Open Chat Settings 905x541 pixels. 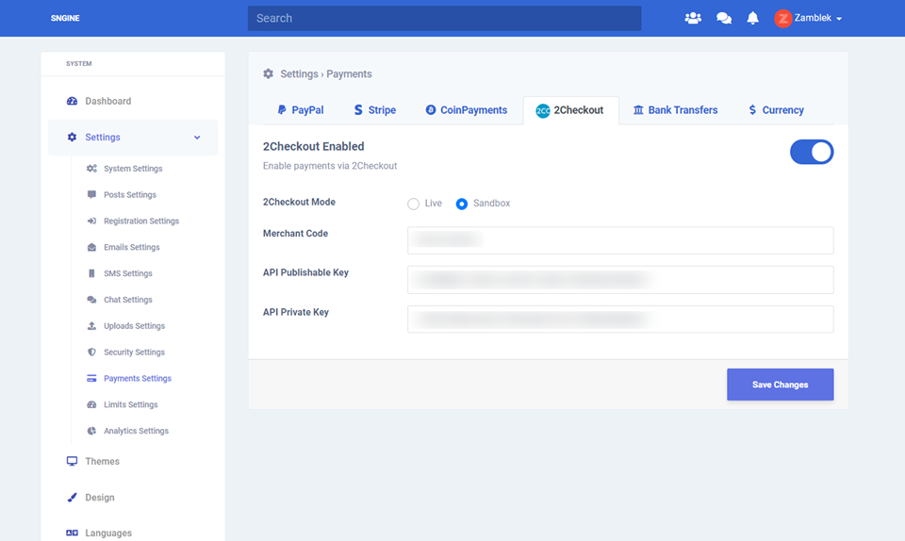click(x=128, y=300)
